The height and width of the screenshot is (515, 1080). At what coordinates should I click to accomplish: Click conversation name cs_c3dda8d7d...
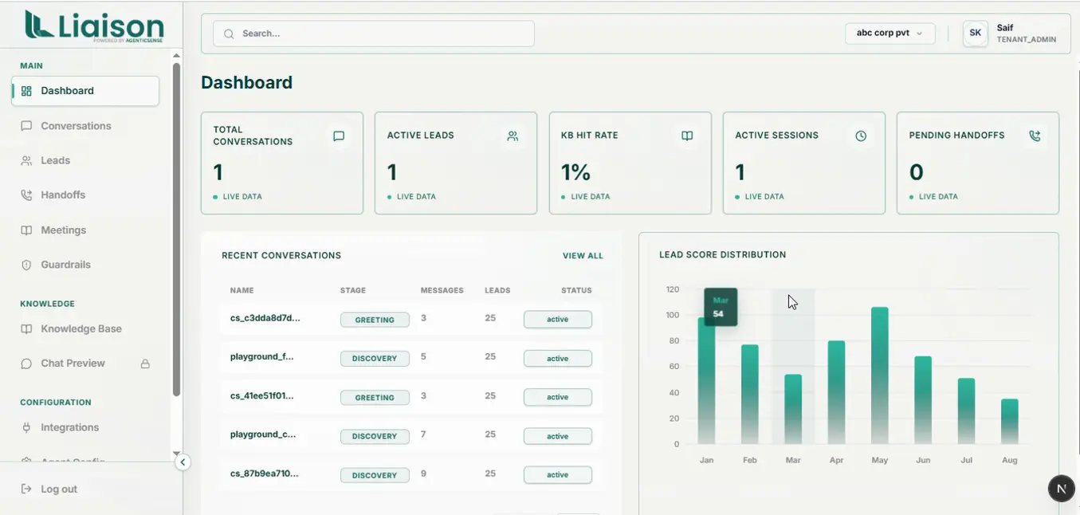265,318
